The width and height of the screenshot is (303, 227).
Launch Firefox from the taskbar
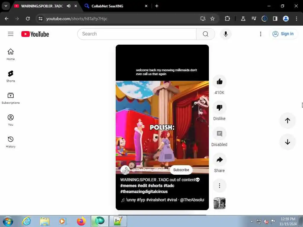(x=81, y=221)
